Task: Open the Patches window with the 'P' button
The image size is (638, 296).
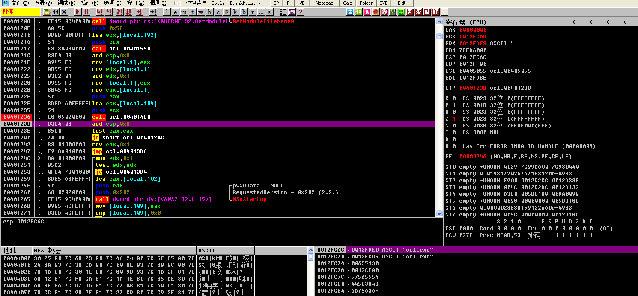Action: (227, 12)
